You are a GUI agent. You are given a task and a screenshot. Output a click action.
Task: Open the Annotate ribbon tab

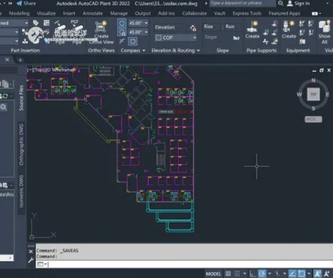pyautogui.click(x=92, y=13)
